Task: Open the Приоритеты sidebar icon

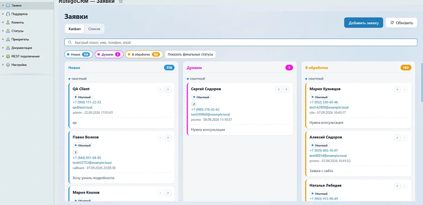Action: (8, 39)
